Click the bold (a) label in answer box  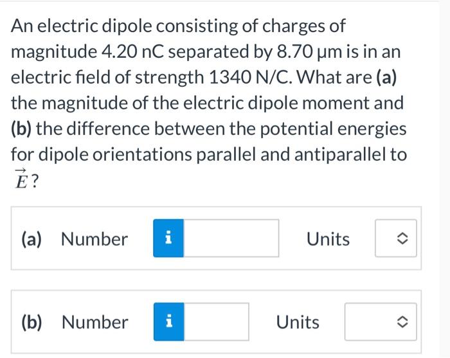tap(32, 239)
